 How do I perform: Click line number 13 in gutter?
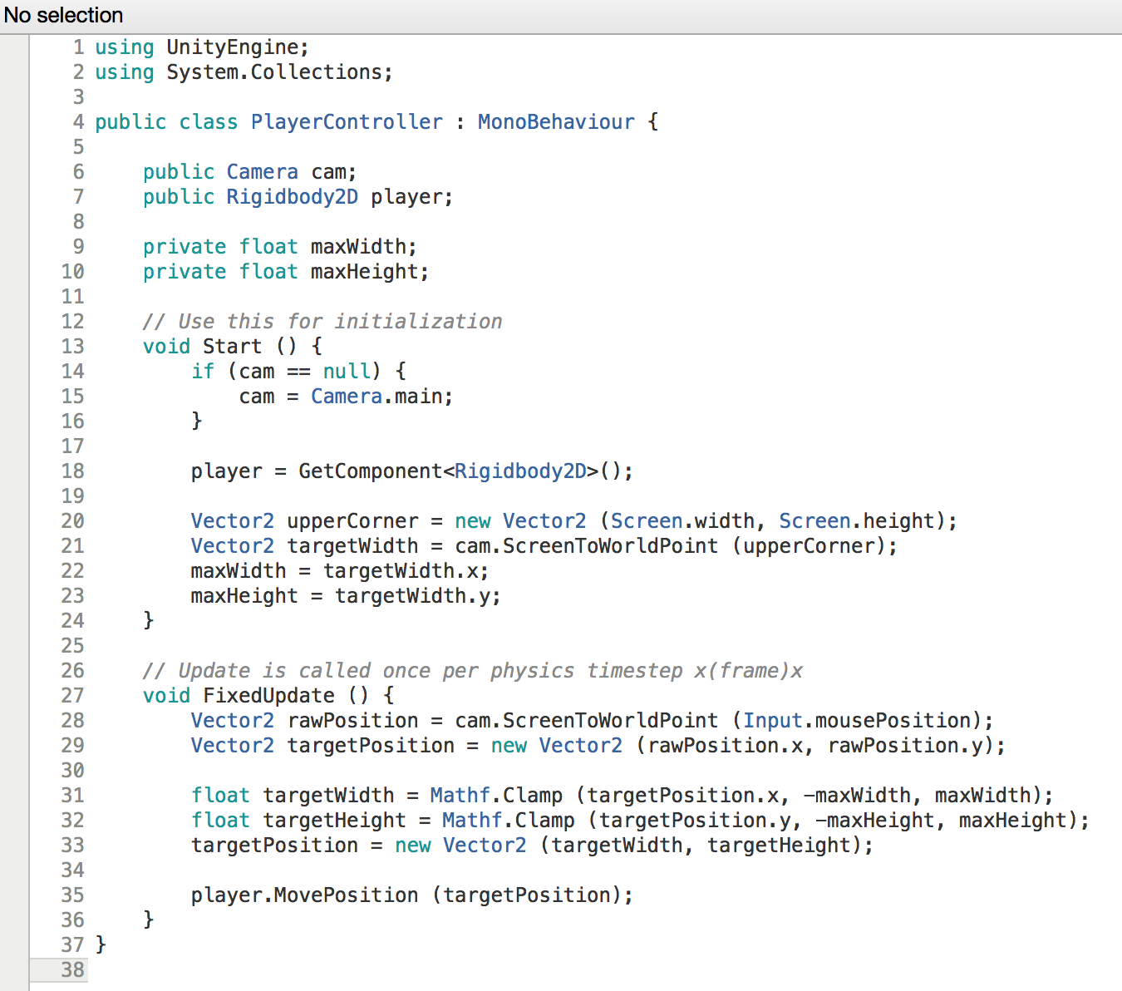tap(72, 347)
